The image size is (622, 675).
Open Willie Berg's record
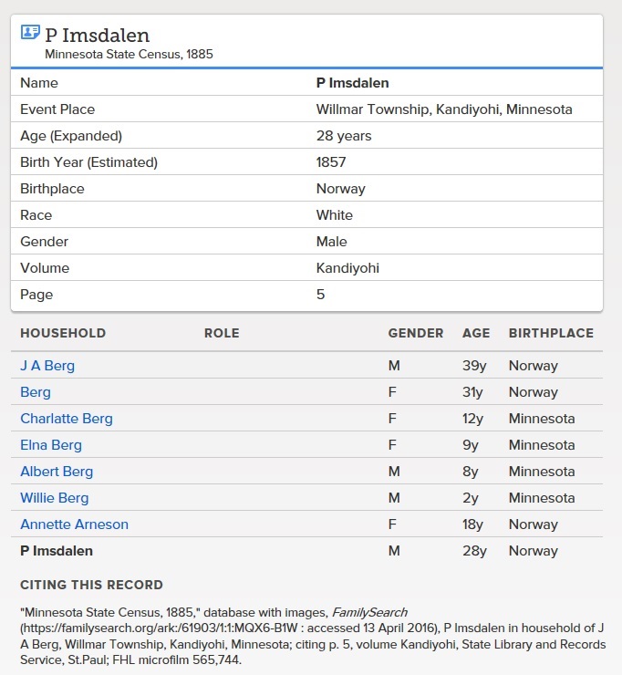tap(54, 498)
